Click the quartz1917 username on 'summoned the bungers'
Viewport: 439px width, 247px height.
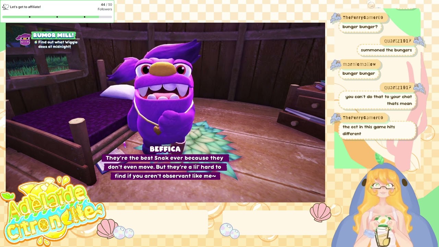point(398,41)
